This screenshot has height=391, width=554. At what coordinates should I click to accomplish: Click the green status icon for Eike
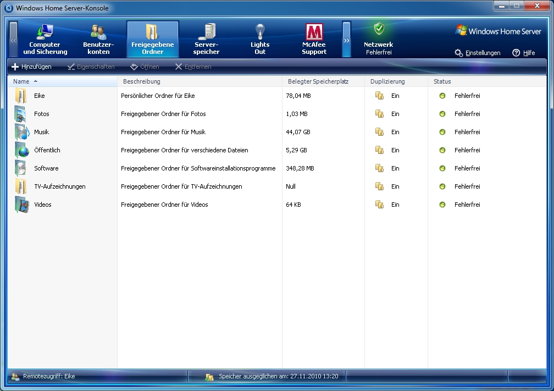442,96
